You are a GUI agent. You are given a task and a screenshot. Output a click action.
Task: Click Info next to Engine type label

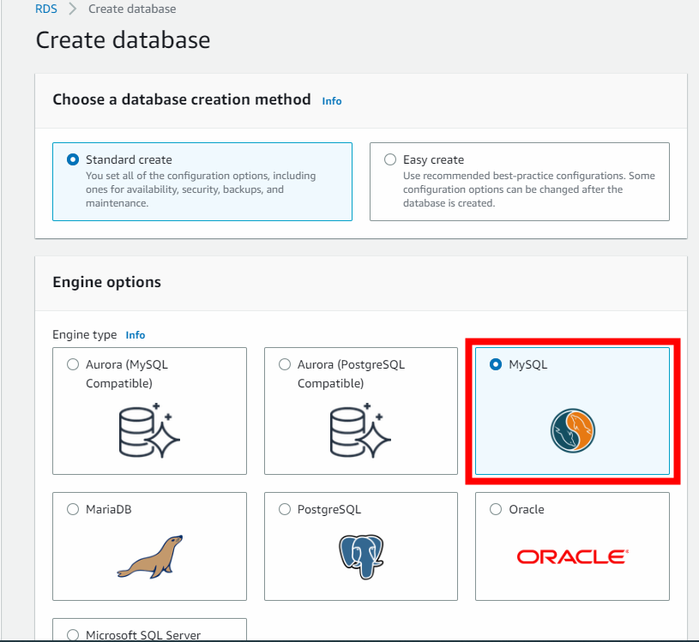point(135,334)
